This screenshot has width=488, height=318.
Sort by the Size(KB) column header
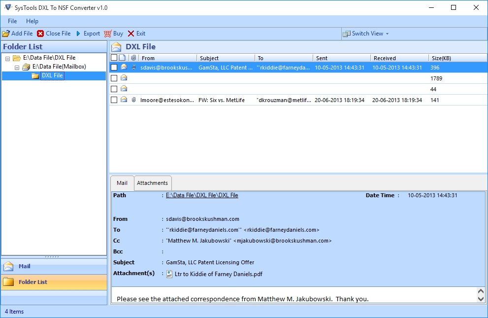[x=457, y=58]
